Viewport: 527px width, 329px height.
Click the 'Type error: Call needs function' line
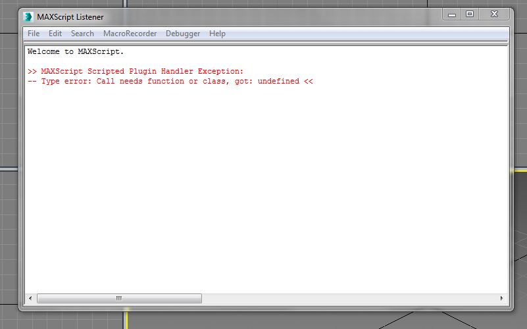(x=170, y=82)
